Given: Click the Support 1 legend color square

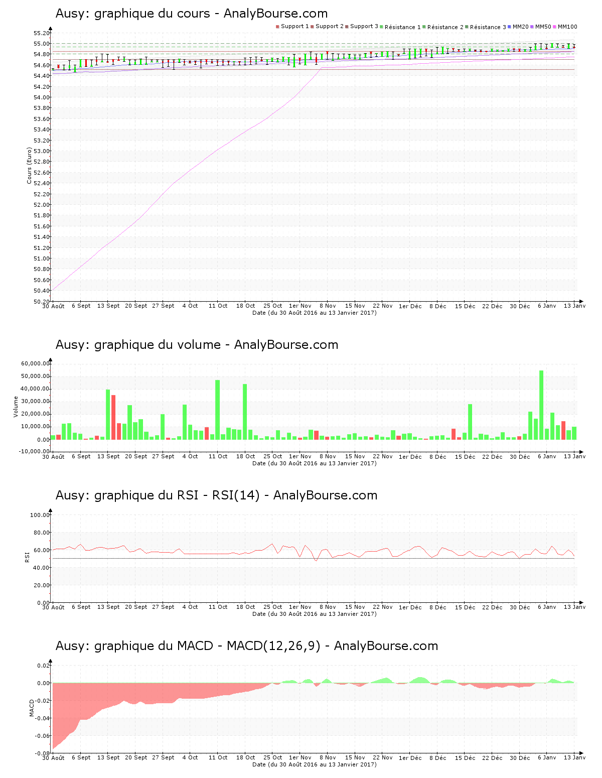Looking at the screenshot, I should click(x=277, y=27).
